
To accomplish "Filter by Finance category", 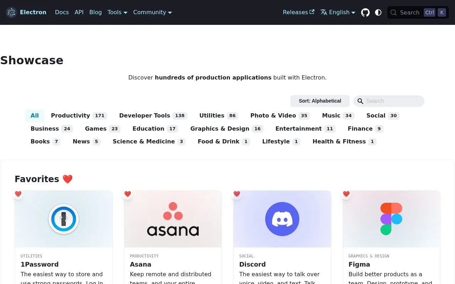I will point(365,129).
